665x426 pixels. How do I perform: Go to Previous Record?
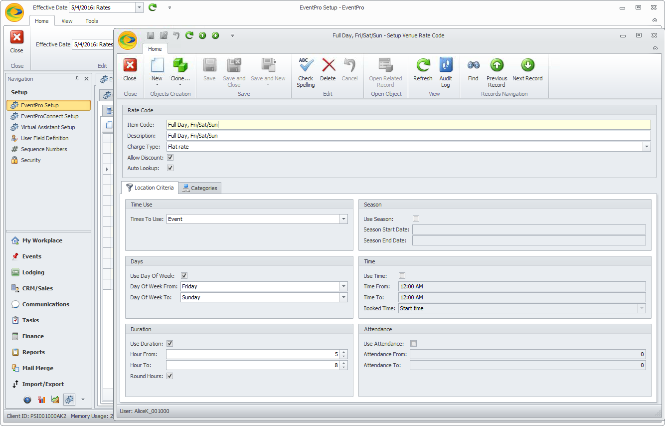pos(497,73)
